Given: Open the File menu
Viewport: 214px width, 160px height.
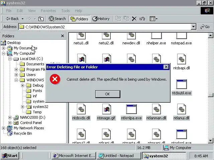Looking at the screenshot, I should (x=9, y=11).
